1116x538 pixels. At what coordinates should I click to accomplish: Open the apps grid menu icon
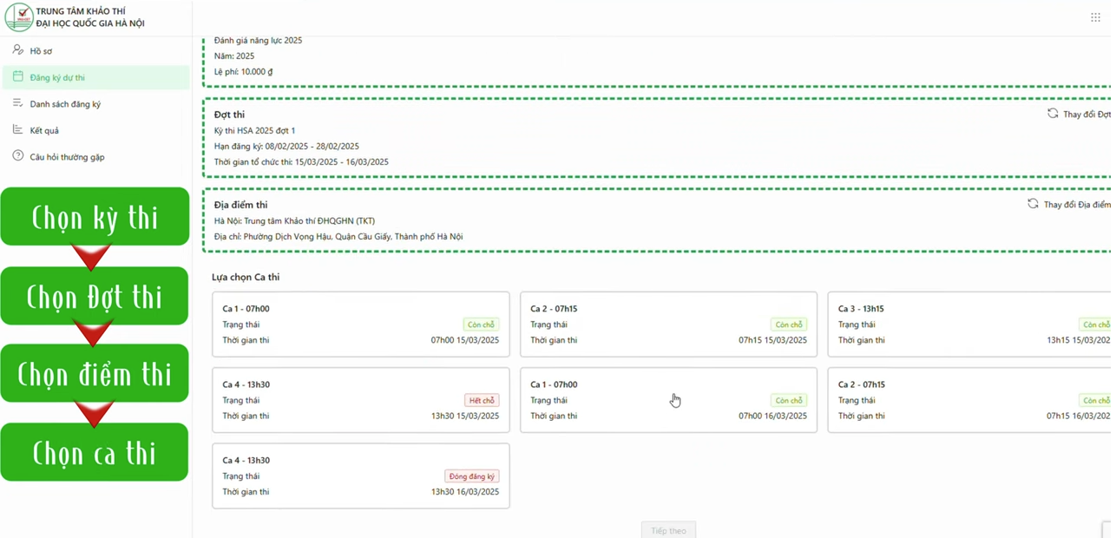point(1095,17)
